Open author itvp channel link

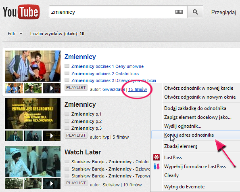[106, 137]
